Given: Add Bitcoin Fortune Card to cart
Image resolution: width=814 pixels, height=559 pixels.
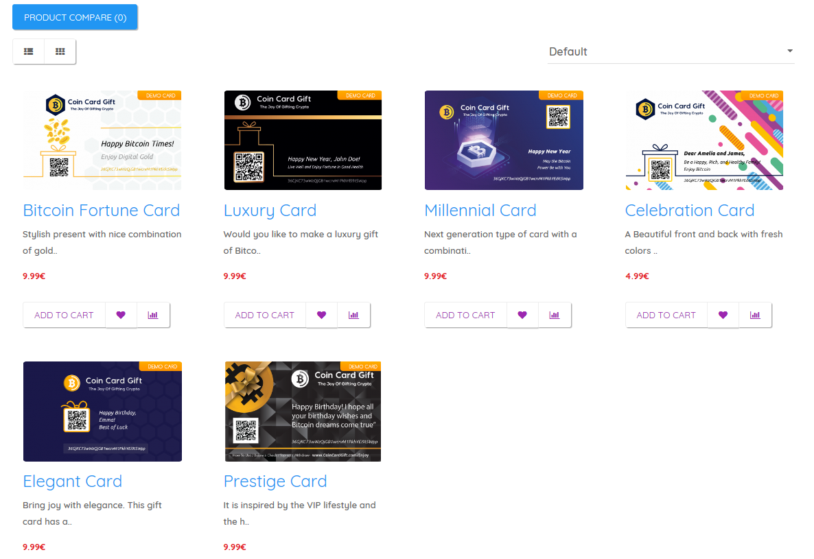Looking at the screenshot, I should pyautogui.click(x=64, y=315).
